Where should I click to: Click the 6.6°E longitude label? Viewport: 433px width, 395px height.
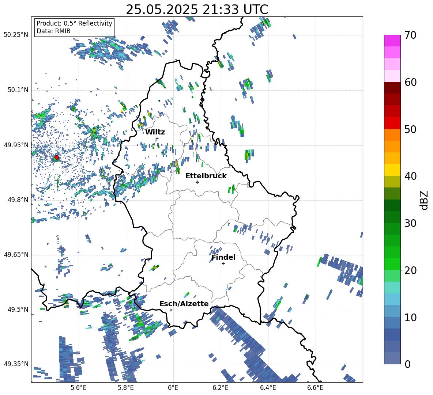[x=315, y=388]
